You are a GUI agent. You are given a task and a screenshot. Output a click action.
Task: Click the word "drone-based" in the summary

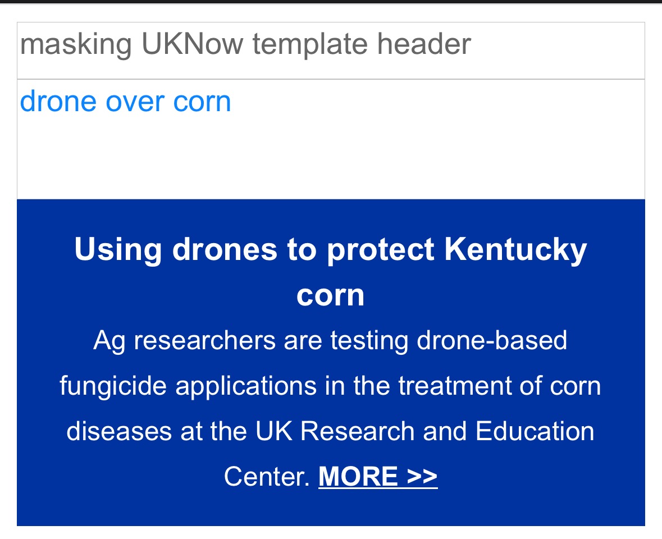492,340
